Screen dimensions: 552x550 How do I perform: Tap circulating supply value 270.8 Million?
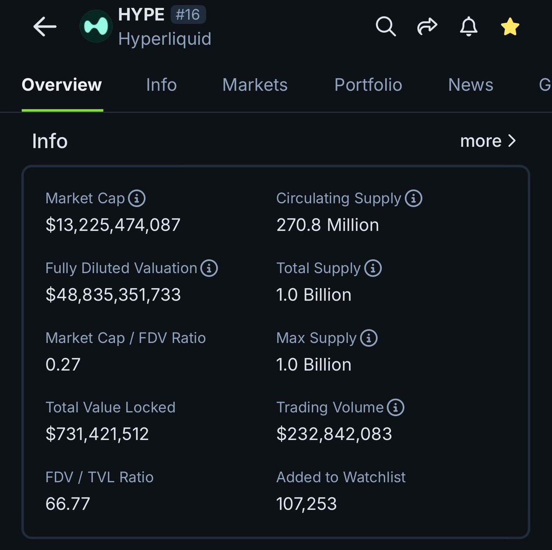pyautogui.click(x=328, y=225)
